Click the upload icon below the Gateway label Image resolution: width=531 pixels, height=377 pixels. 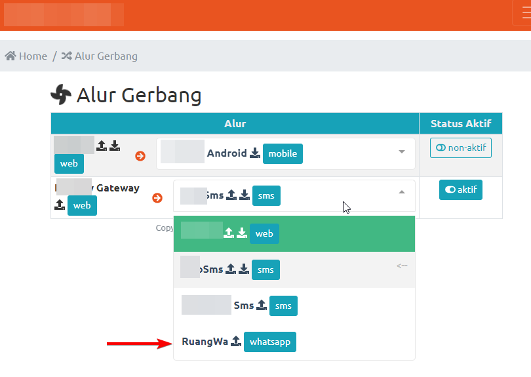coord(60,205)
